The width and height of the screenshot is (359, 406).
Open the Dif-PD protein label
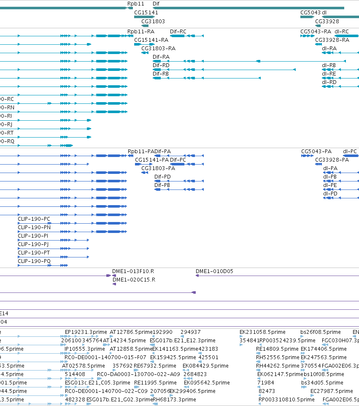coord(162,176)
